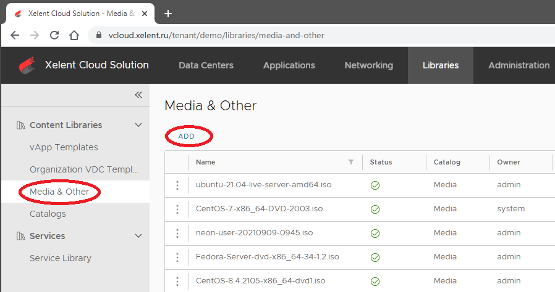Click the ADD button
This screenshot has width=555, height=292.
[187, 136]
